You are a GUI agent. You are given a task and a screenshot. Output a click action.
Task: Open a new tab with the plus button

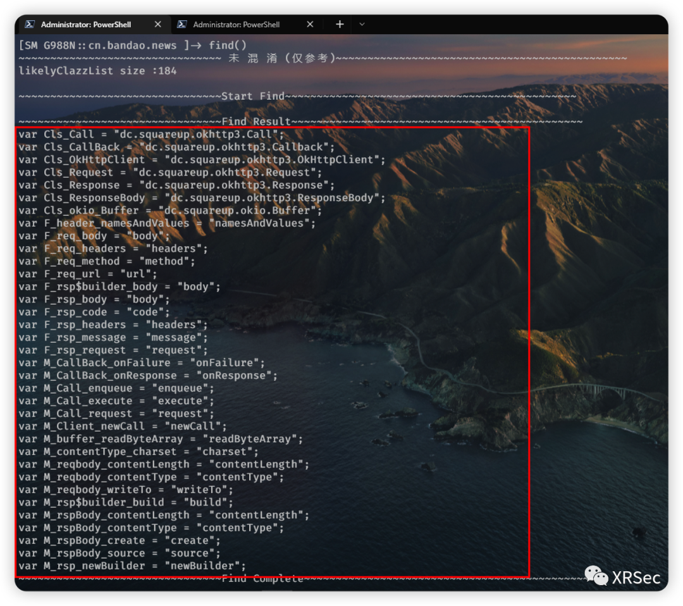tap(340, 25)
